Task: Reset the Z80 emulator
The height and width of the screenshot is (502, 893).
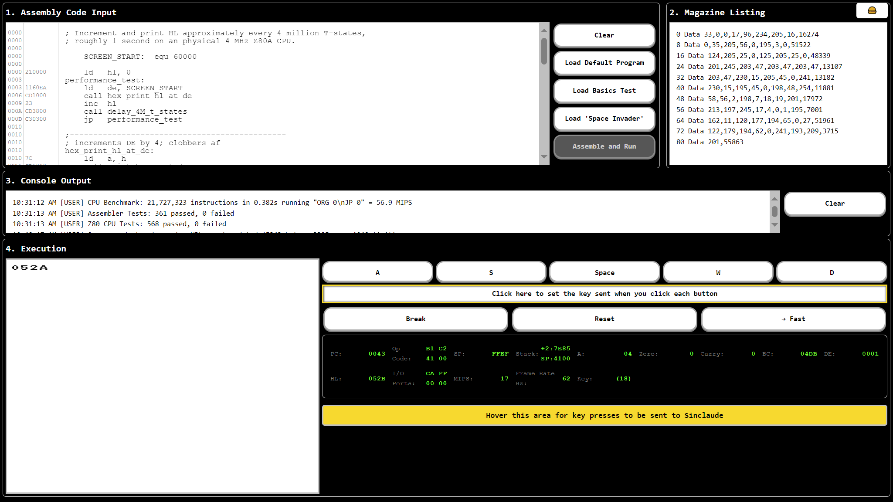Action: 604,319
